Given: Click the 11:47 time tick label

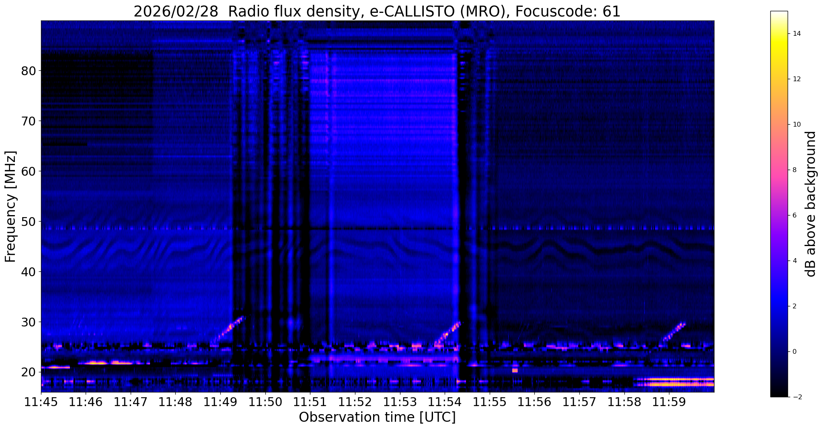Looking at the screenshot, I should pyautogui.click(x=131, y=401).
